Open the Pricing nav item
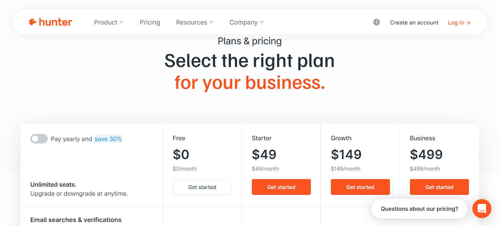Screen dimensions: 499x226 click(x=150, y=22)
